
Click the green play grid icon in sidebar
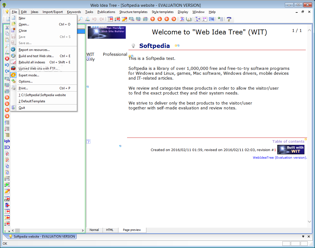(7, 185)
